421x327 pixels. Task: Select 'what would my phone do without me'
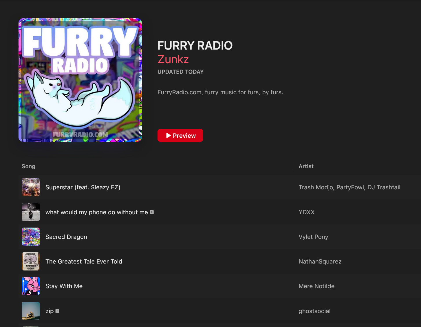[x=96, y=212]
